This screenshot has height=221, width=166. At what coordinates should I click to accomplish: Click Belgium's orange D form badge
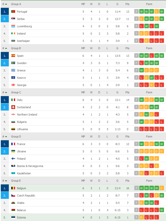pyautogui.click(x=161, y=188)
